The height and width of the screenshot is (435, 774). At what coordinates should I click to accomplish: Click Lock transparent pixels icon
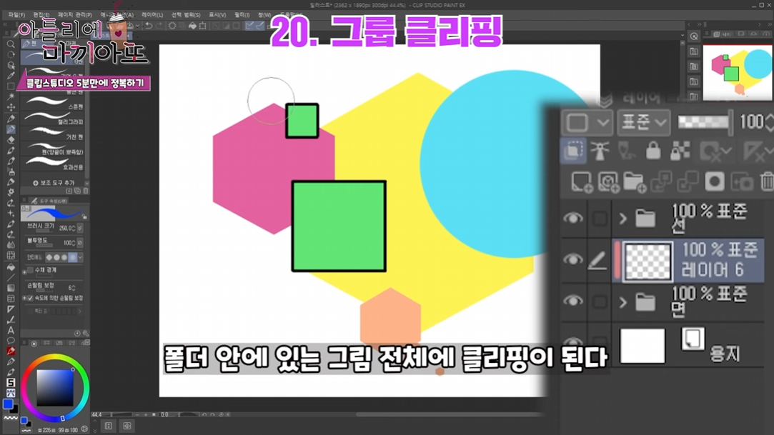tap(680, 151)
